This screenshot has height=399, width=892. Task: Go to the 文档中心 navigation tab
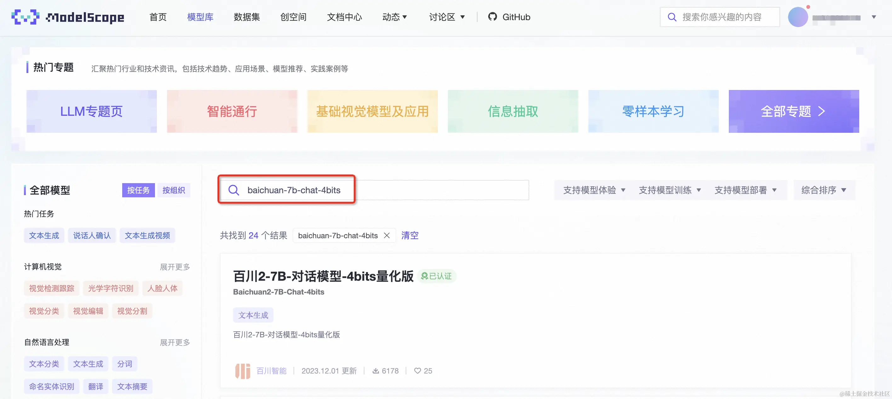pyautogui.click(x=344, y=17)
